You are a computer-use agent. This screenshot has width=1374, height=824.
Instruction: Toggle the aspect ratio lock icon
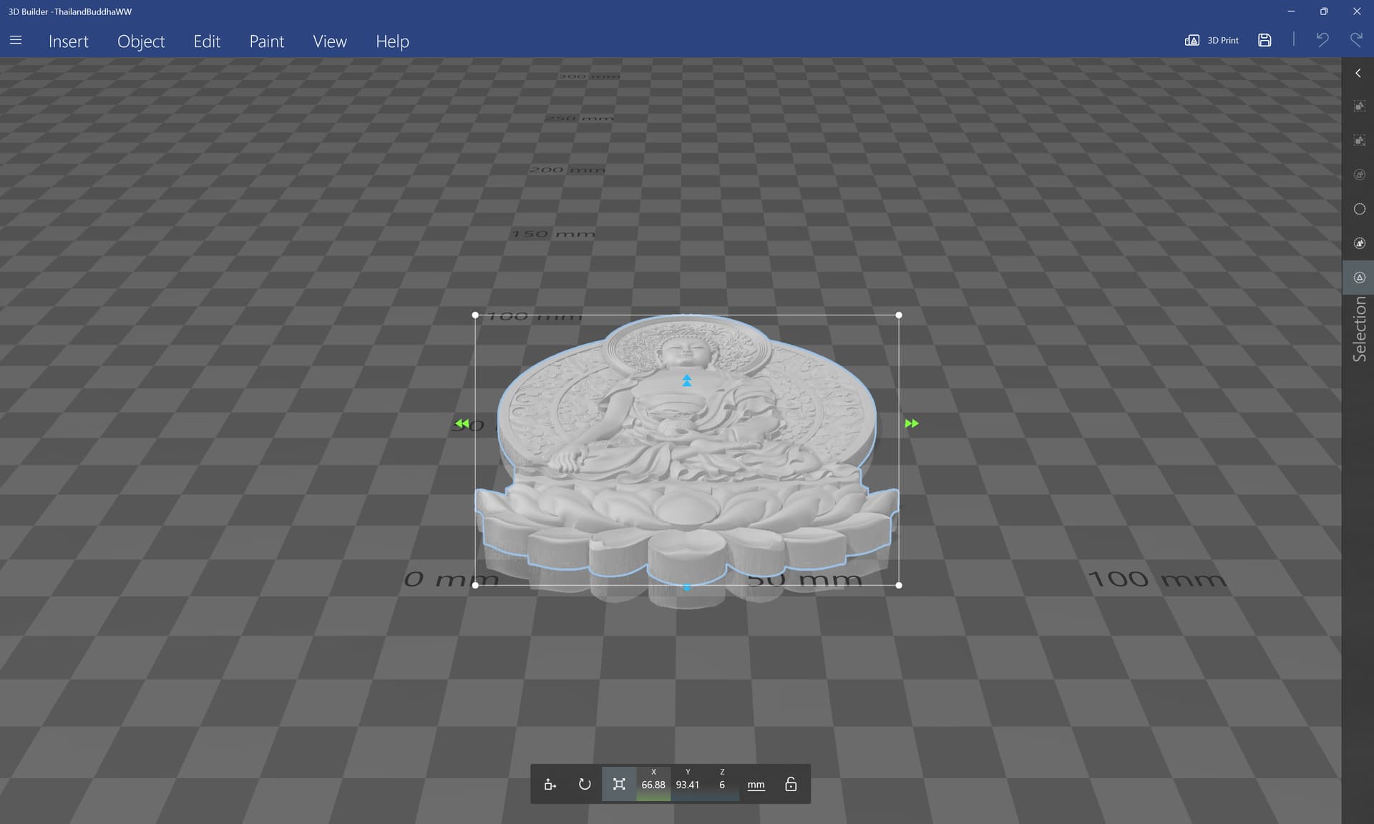click(791, 785)
